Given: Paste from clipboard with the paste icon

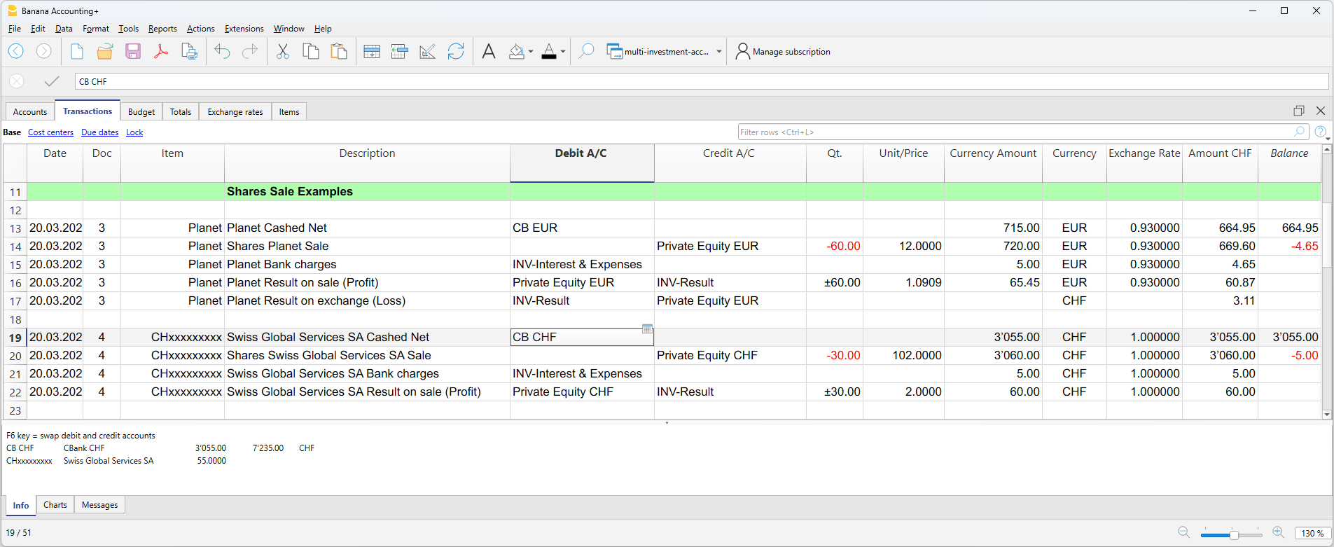Looking at the screenshot, I should (339, 51).
